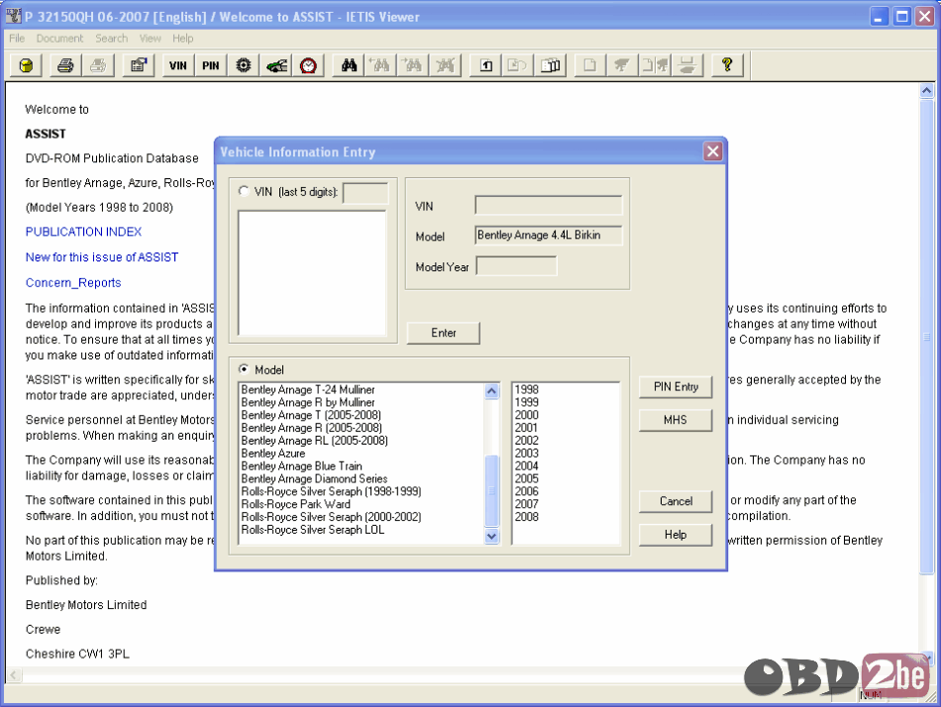Image resolution: width=941 pixels, height=707 pixels.
Task: Click the VIN text field
Action: coord(549,205)
